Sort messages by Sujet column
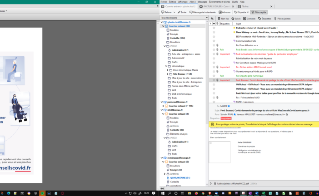Image resolution: width=319 pixels, height=196 pixels. [x=239, y=23]
